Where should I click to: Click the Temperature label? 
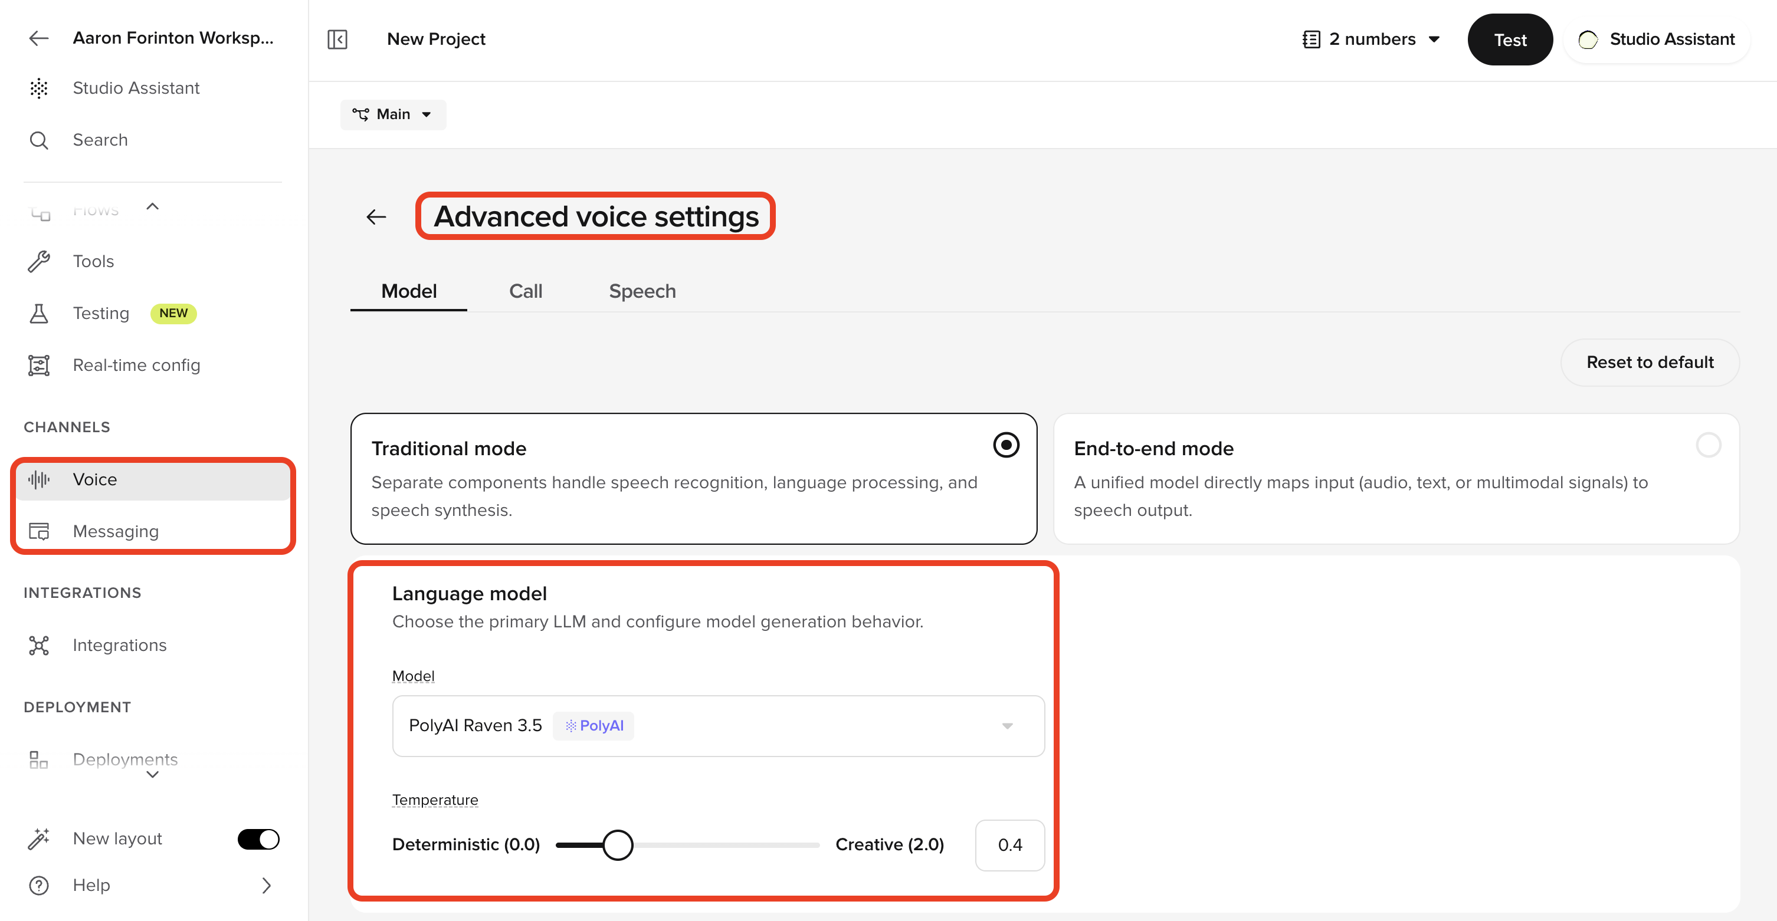[x=435, y=800]
